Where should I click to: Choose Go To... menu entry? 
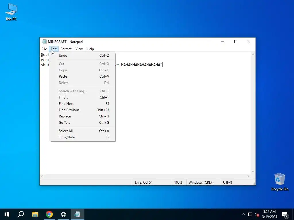(x=82, y=123)
